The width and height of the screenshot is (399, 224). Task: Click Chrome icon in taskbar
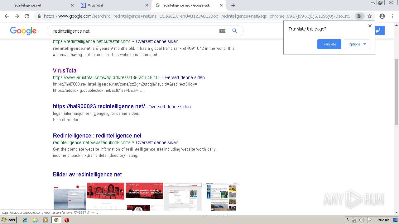pyautogui.click(x=56, y=220)
